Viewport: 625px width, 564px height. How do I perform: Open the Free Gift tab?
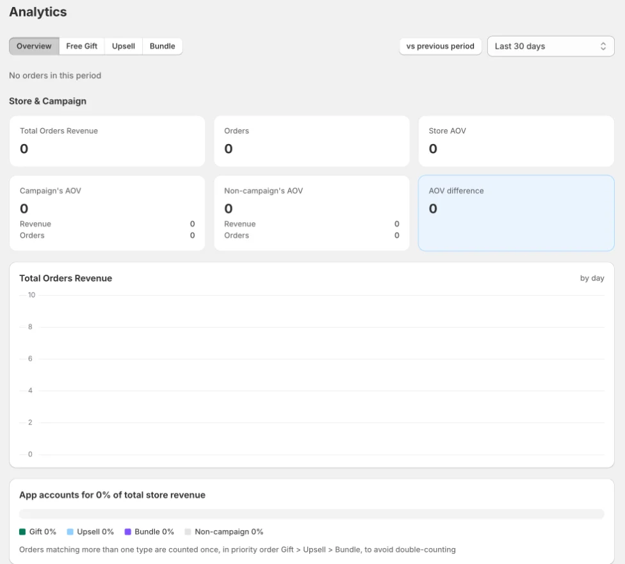tap(82, 46)
